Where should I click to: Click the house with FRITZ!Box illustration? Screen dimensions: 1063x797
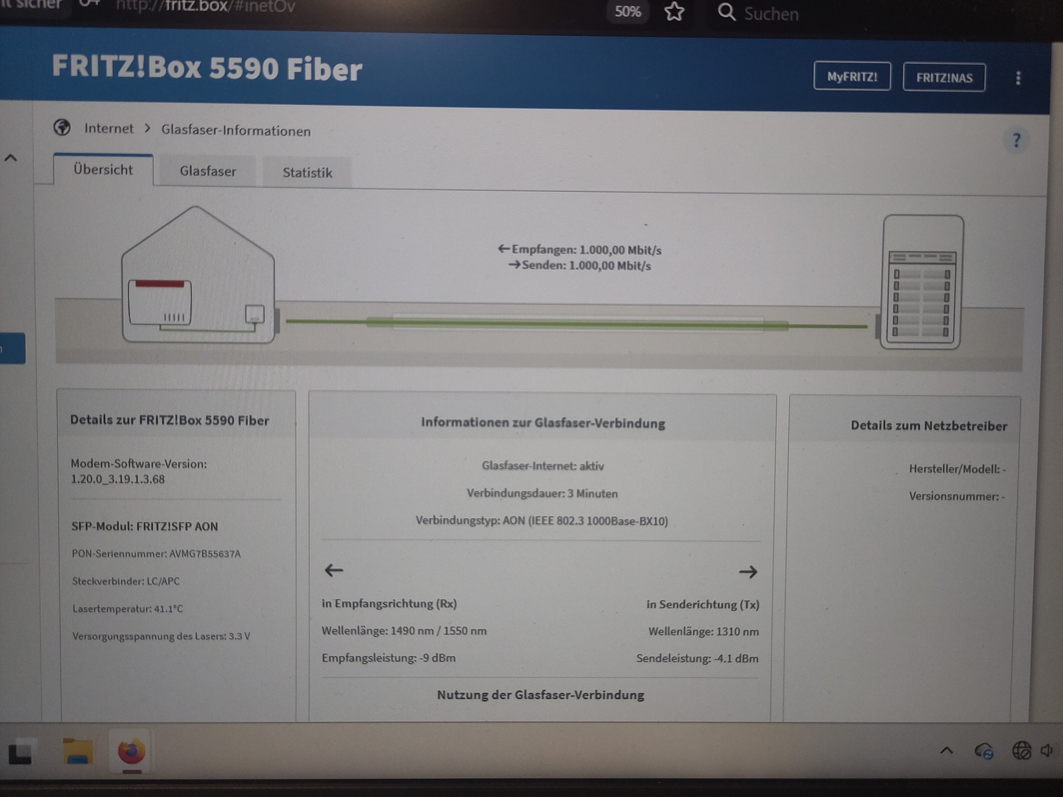(198, 275)
